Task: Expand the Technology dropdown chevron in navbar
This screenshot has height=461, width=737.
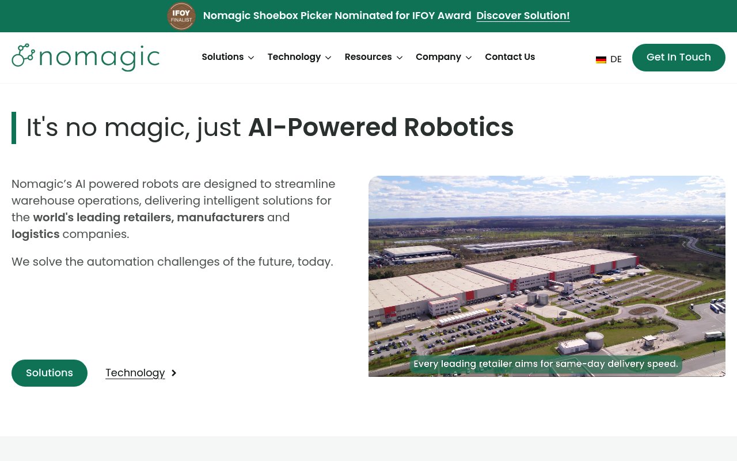Action: coord(328,58)
